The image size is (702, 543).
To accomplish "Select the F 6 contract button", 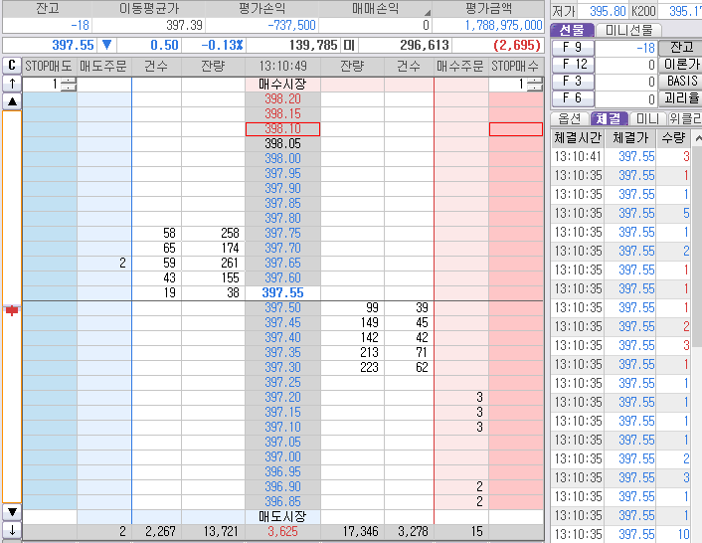I will [x=573, y=98].
